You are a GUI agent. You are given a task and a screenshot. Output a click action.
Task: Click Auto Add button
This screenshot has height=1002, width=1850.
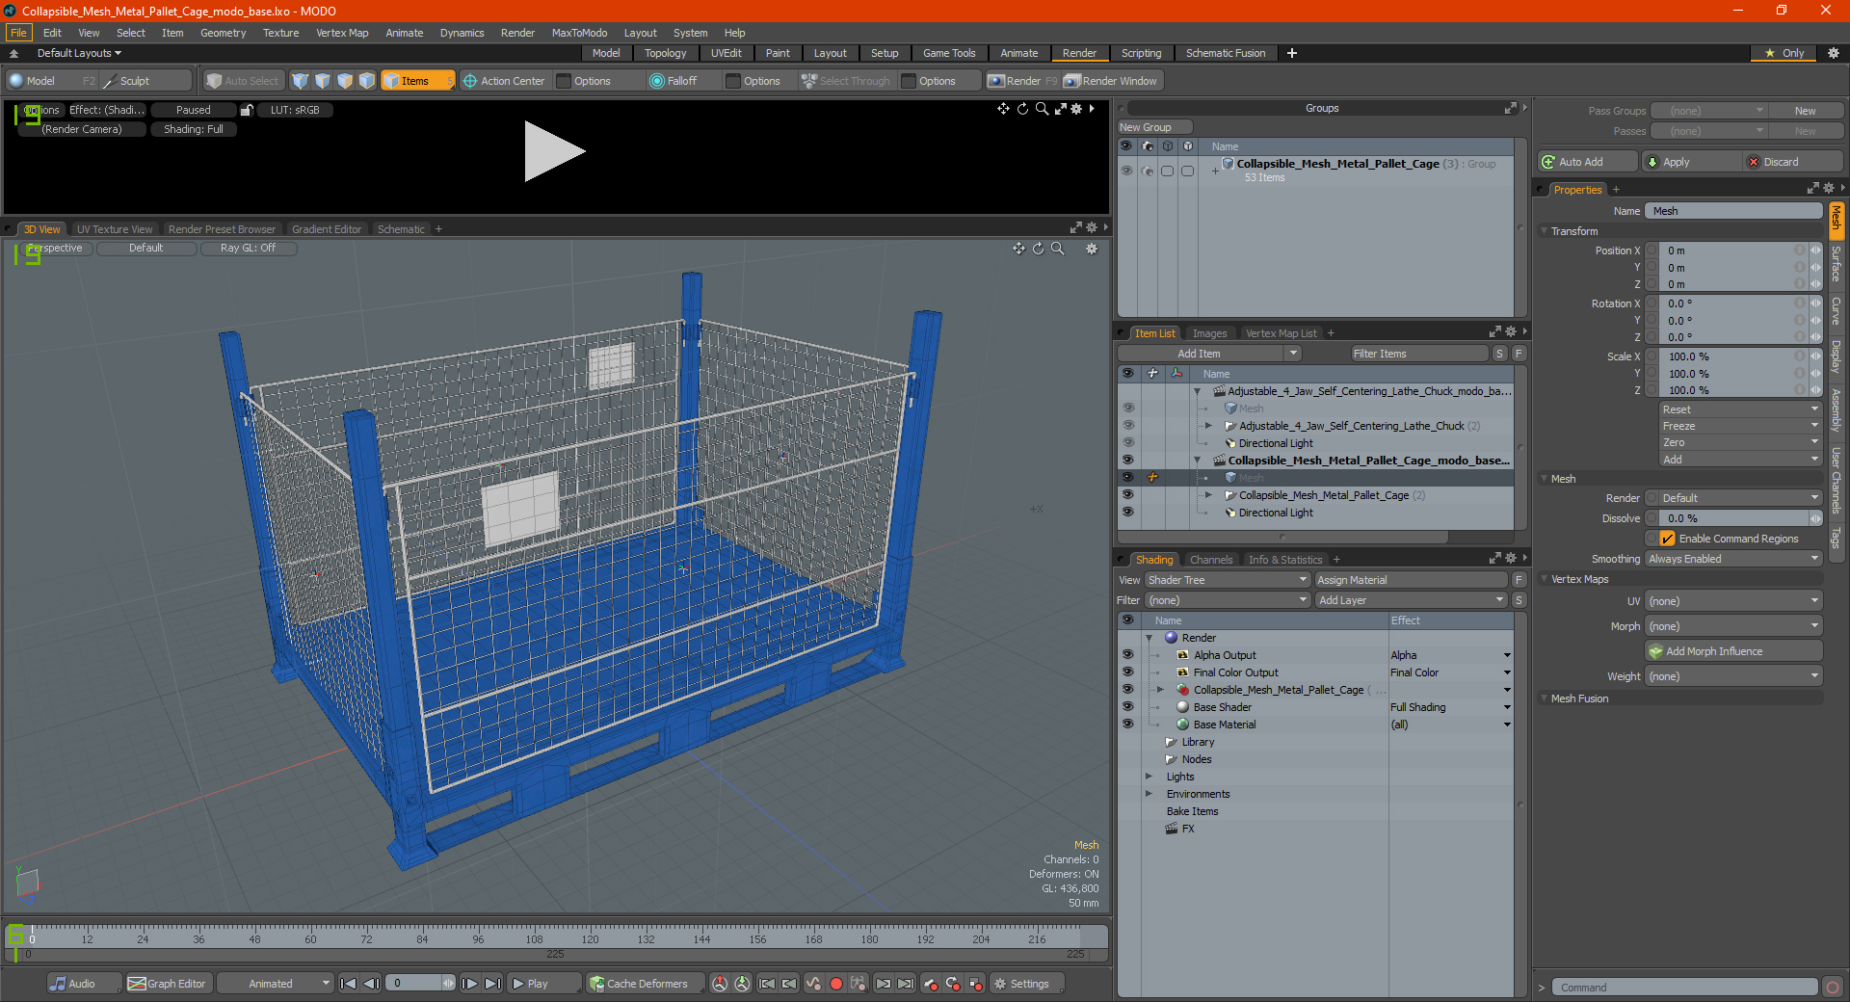1587,162
